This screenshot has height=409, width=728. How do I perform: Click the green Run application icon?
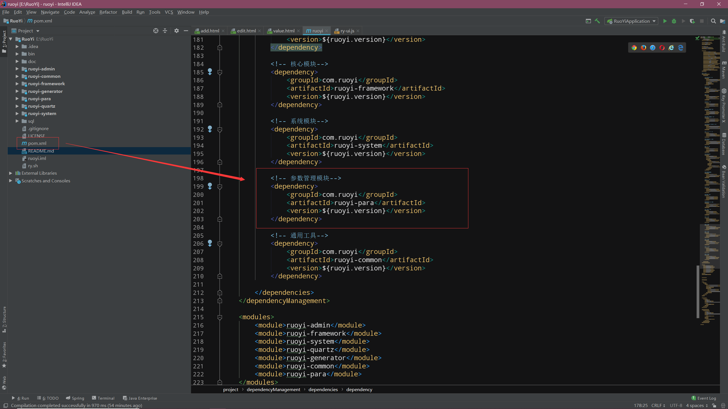(665, 21)
